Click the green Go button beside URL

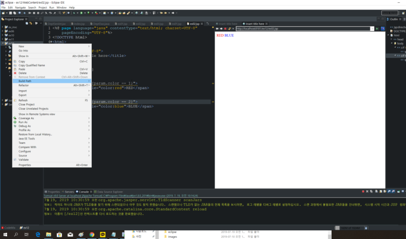coord(377,28)
